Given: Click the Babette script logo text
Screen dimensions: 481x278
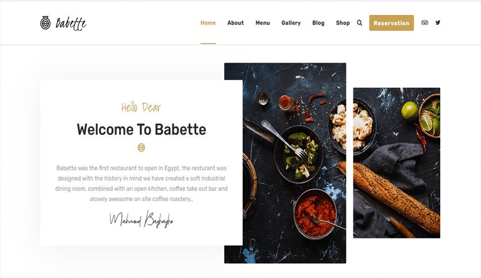Looking at the screenshot, I should 71,24.
